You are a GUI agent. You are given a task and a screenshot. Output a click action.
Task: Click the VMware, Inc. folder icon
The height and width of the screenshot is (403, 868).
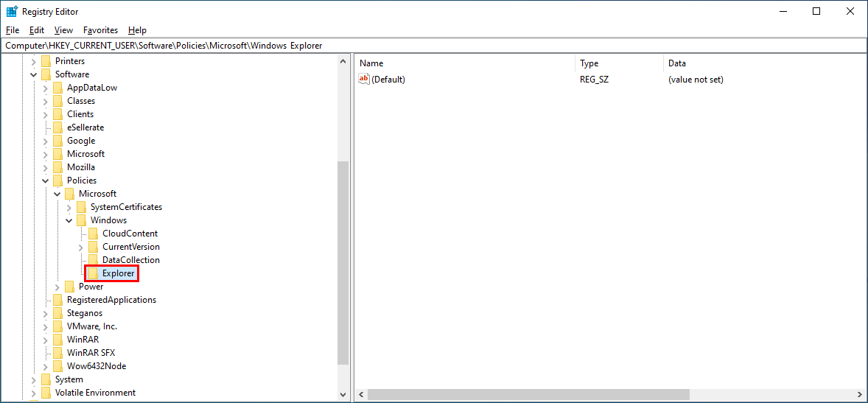tap(57, 326)
